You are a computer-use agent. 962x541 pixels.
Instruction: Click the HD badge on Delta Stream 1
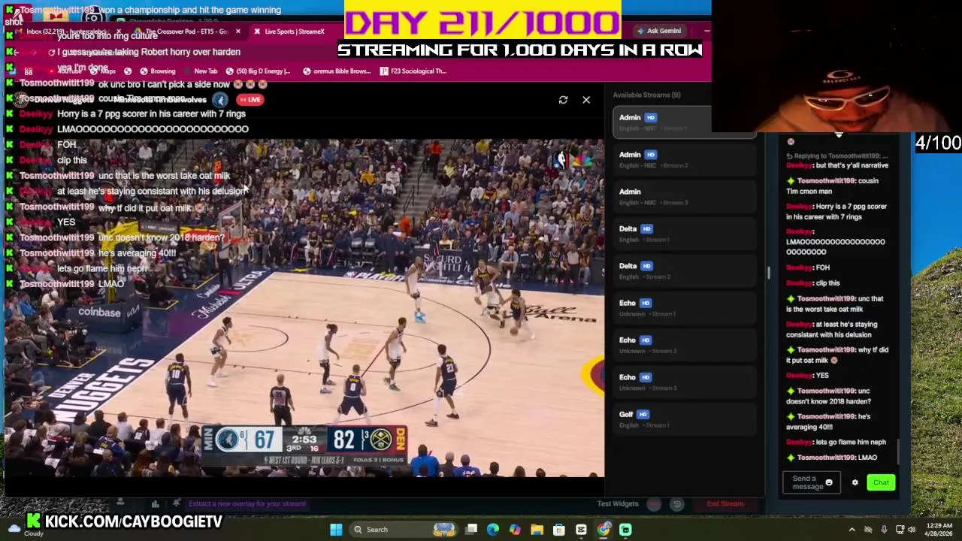click(x=646, y=228)
